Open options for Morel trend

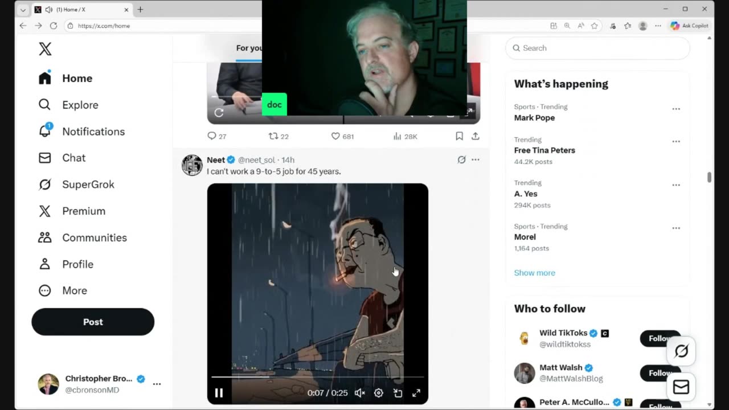click(x=676, y=228)
